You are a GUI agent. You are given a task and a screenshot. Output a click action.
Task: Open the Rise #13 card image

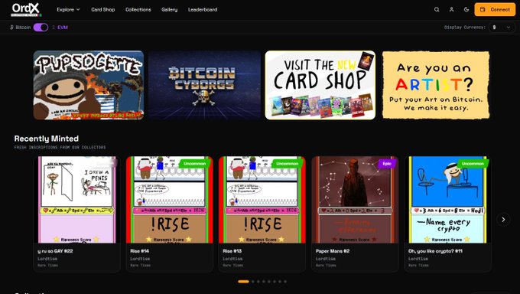262,200
